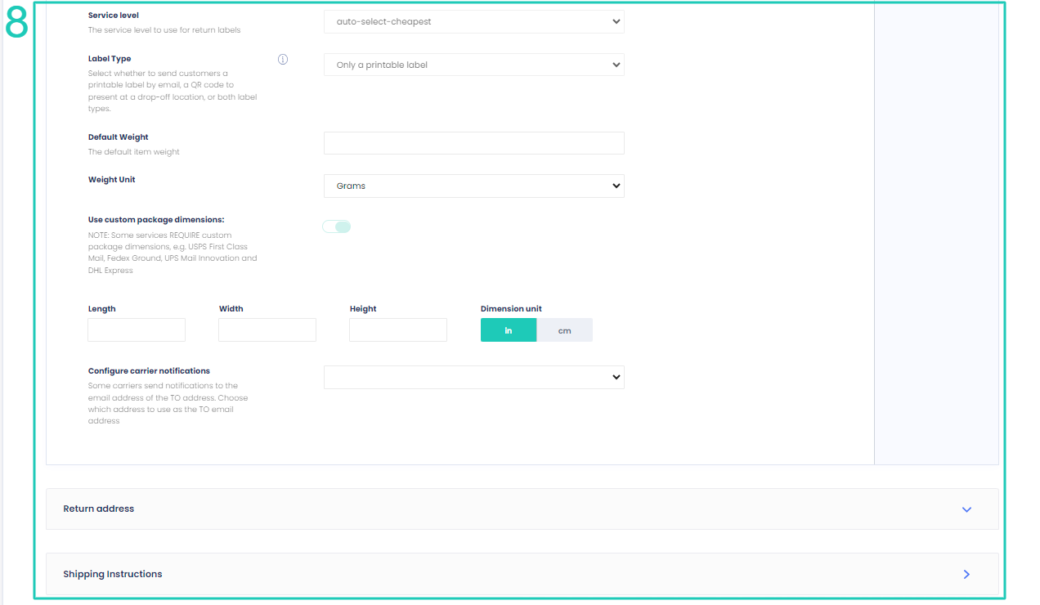Viewport: 1040px width, 605px height.
Task: Click the 'Configure carrier notifications' label text
Action: click(x=149, y=371)
